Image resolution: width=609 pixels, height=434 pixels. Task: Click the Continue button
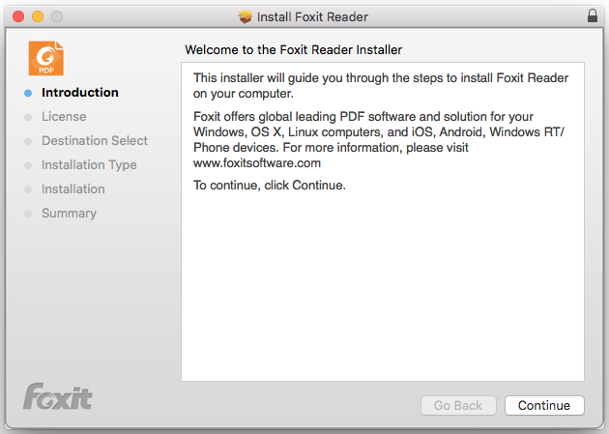[544, 405]
